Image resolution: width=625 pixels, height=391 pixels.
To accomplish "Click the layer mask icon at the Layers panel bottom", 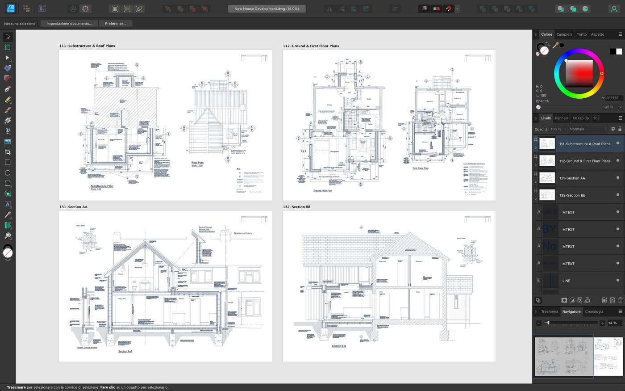I will point(564,300).
